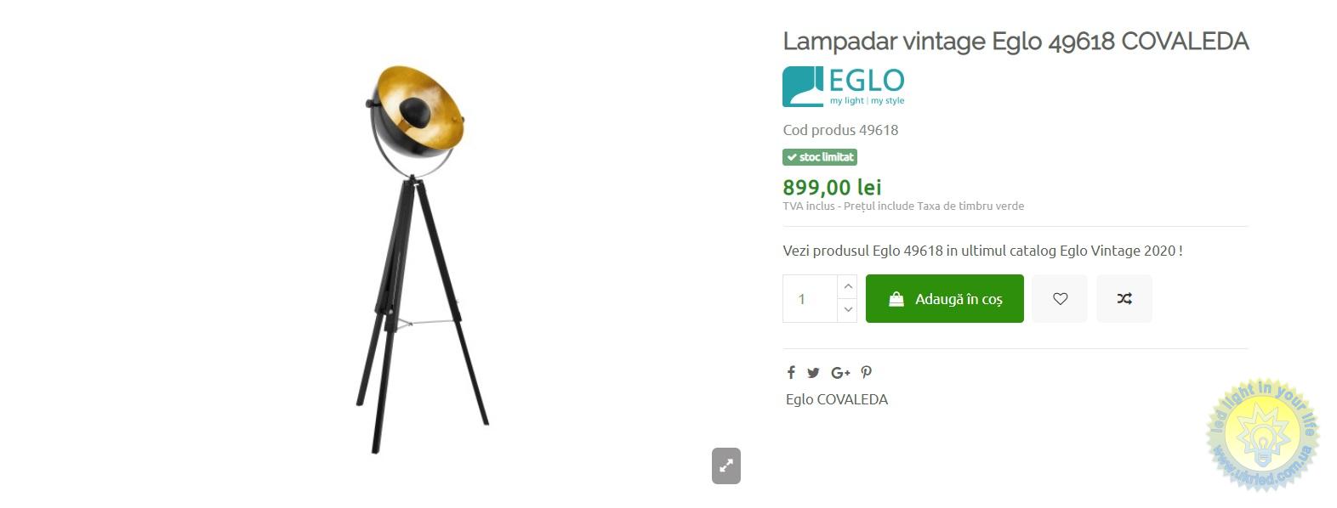Click the Eglo COVALEDA tag text

coord(837,399)
